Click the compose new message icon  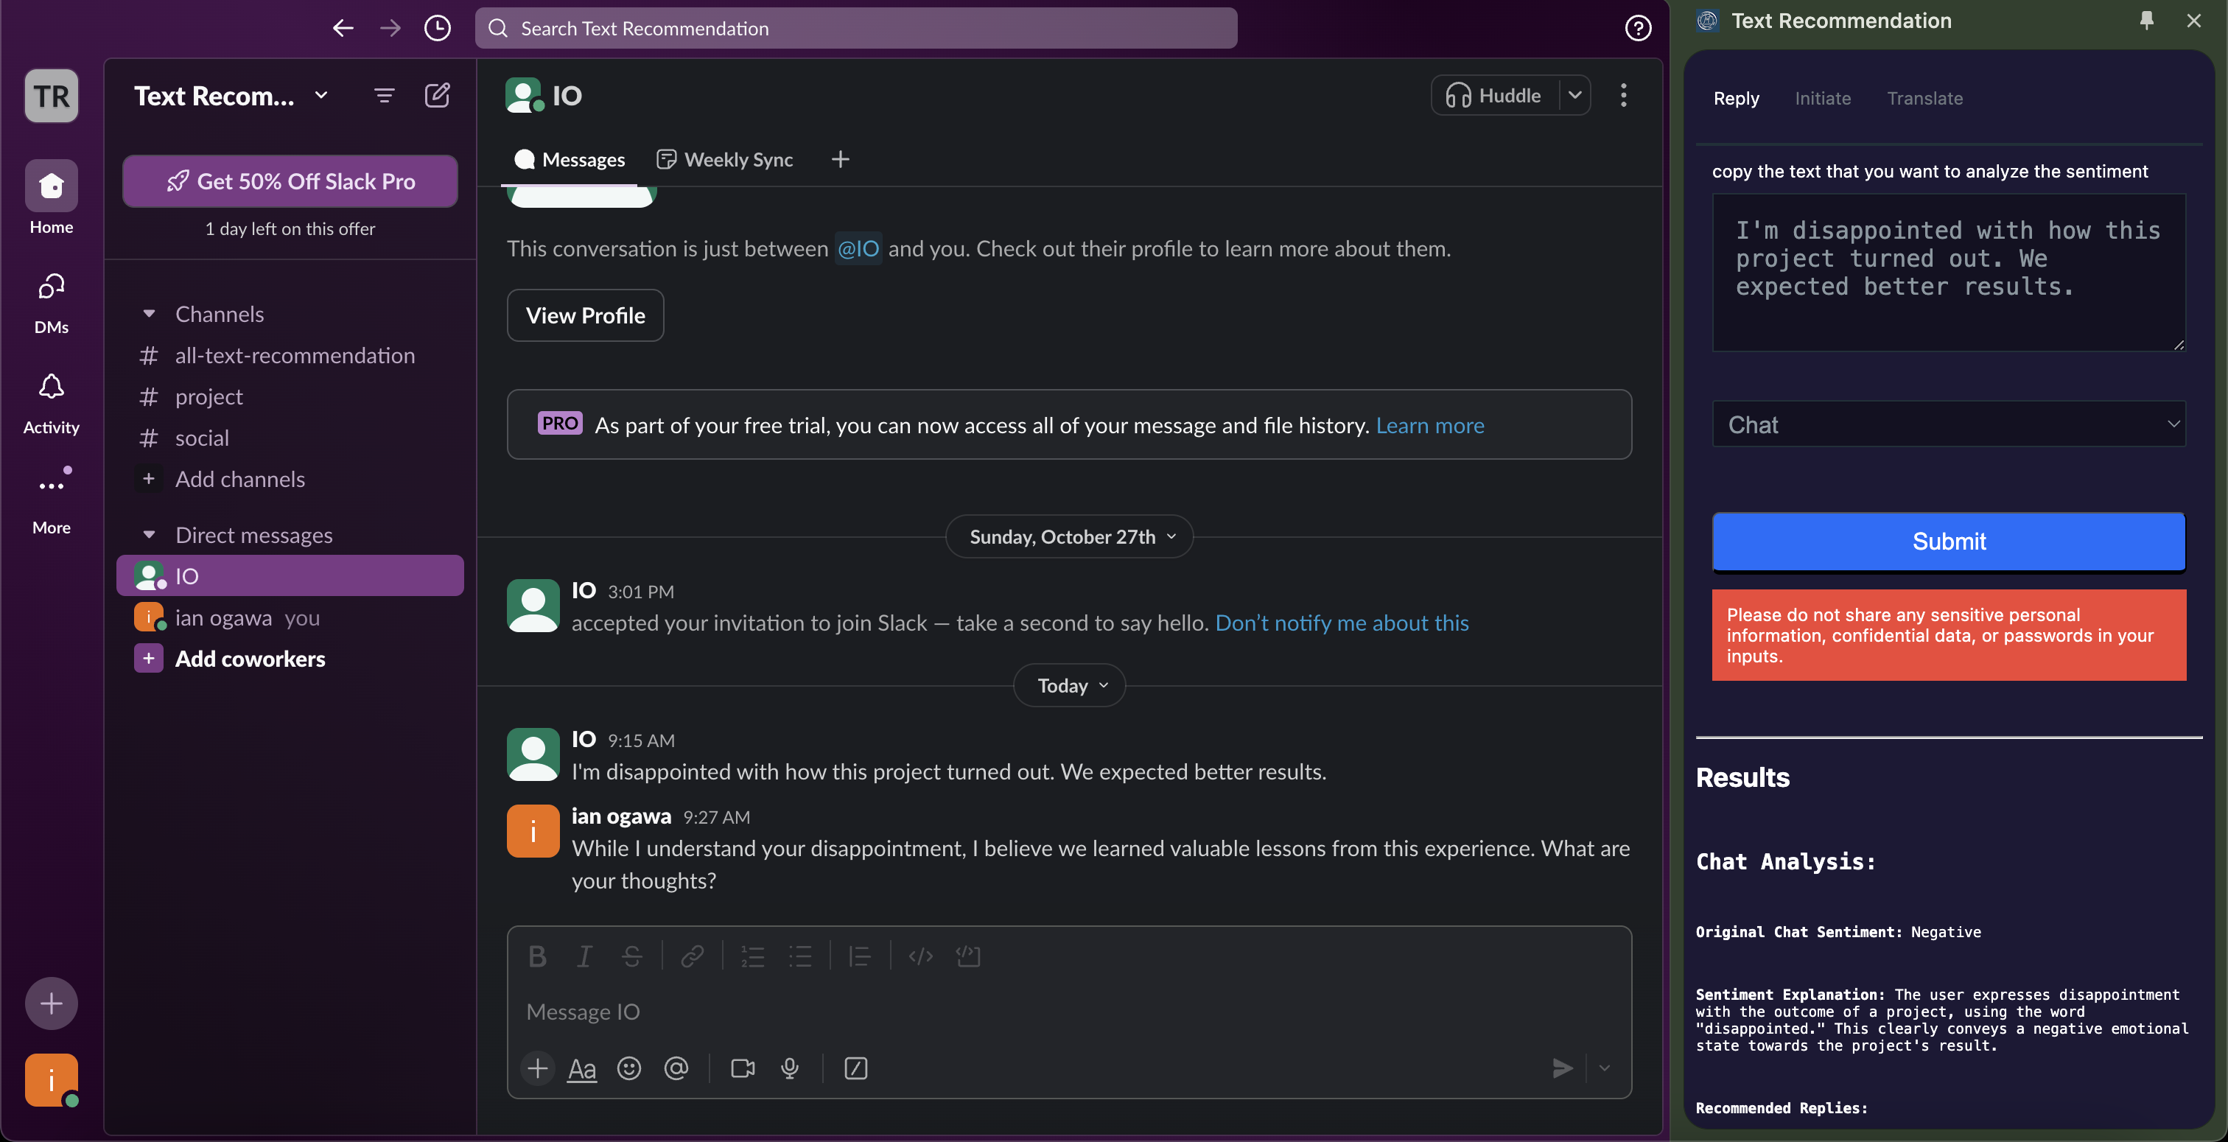point(437,95)
